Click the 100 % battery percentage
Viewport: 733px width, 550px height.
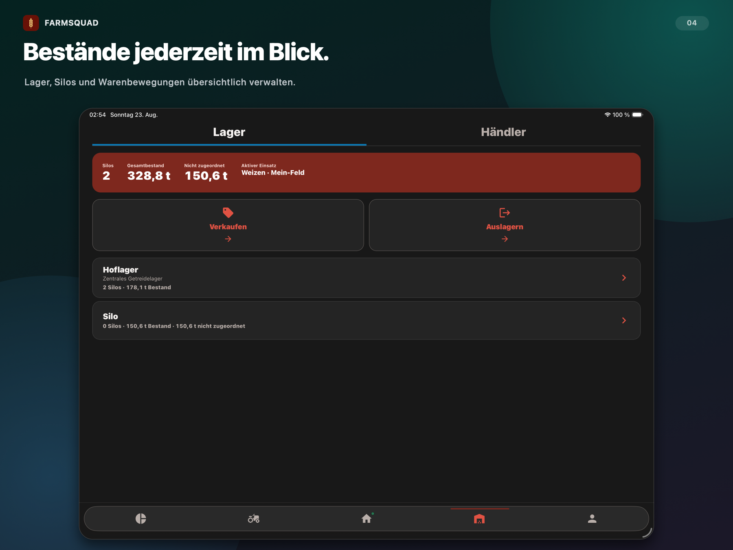click(x=621, y=115)
